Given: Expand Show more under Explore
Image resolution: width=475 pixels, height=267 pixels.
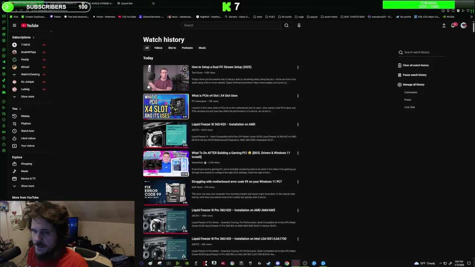Looking at the screenshot, I should tap(27, 186).
